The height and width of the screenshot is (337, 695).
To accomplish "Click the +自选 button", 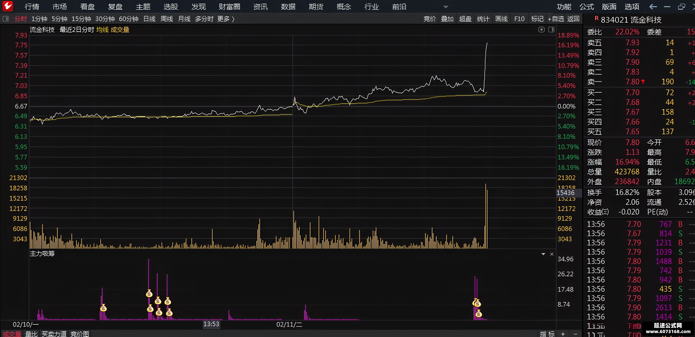I will 556,19.
